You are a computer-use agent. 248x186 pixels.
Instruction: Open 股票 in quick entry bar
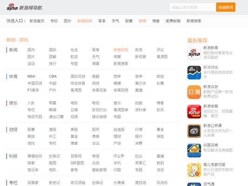click(129, 21)
